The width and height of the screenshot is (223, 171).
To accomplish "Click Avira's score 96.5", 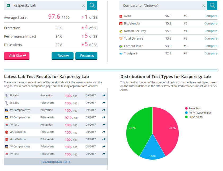I will [168, 16].
